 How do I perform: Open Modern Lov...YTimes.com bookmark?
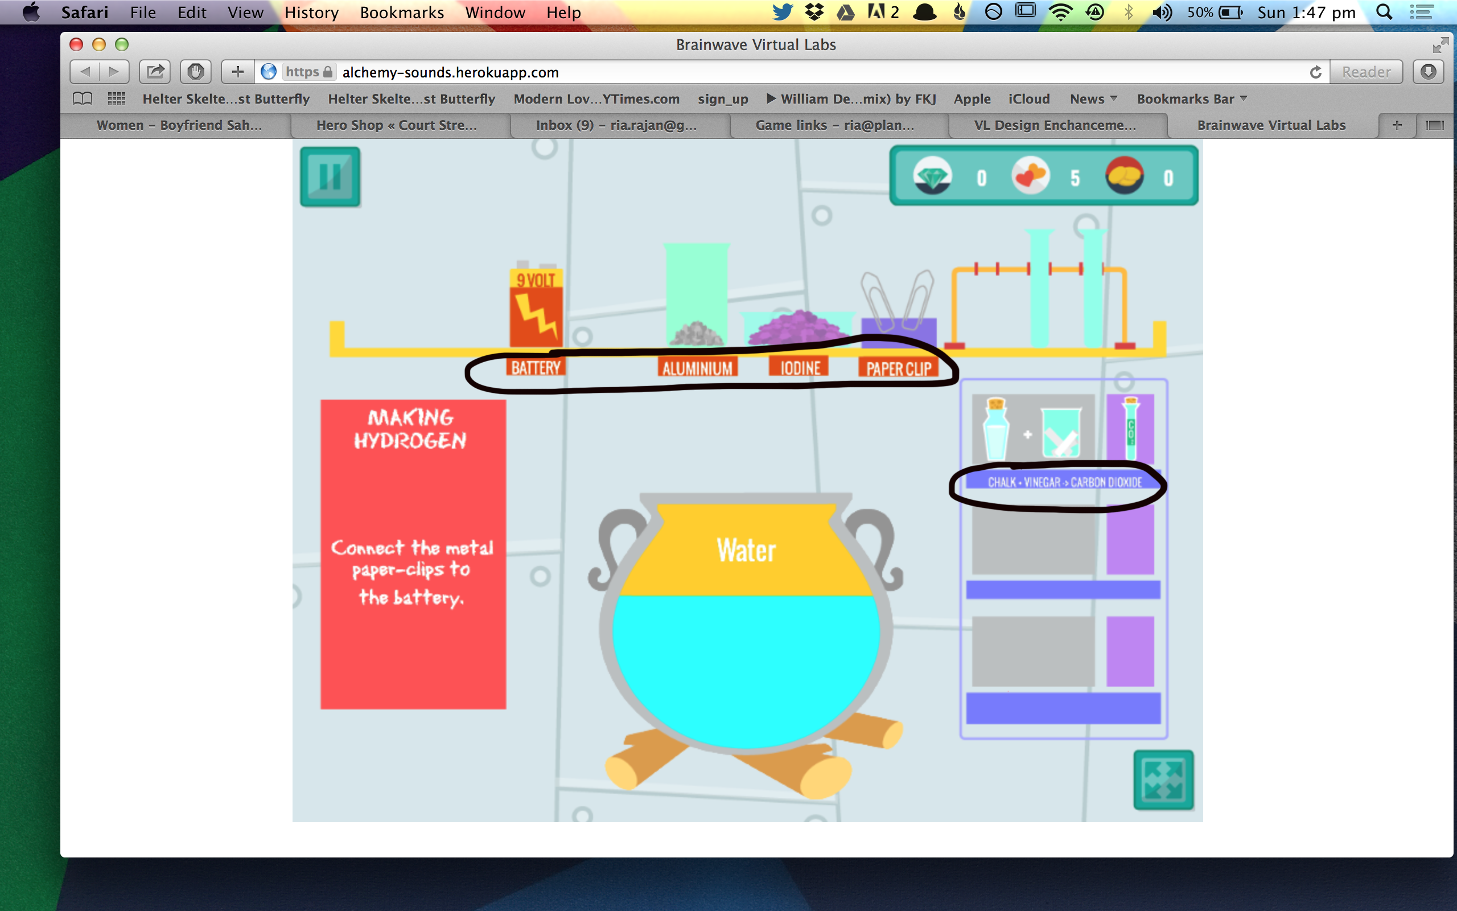point(596,99)
